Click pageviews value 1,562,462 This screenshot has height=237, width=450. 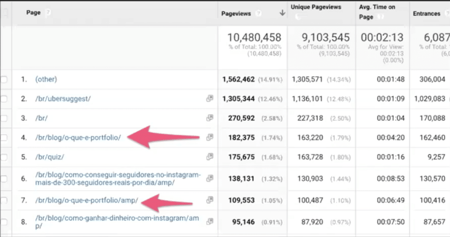[x=239, y=79]
